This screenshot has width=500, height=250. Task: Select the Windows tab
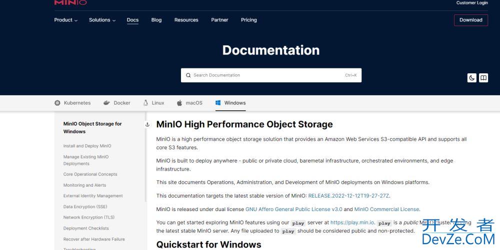click(230, 103)
